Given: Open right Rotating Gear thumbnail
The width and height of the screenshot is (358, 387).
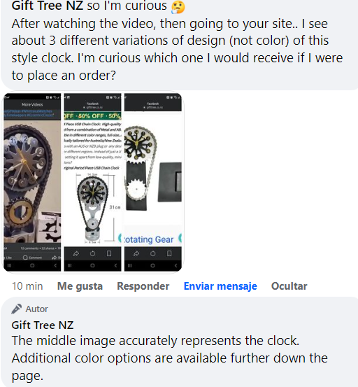Looking at the screenshot, I should 153,183.
